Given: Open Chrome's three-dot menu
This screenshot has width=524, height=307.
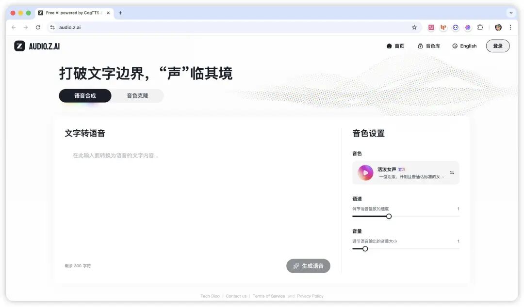Looking at the screenshot, I should pyautogui.click(x=510, y=28).
